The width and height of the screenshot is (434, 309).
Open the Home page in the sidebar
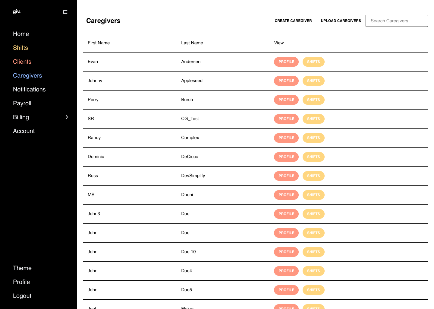[x=21, y=34]
